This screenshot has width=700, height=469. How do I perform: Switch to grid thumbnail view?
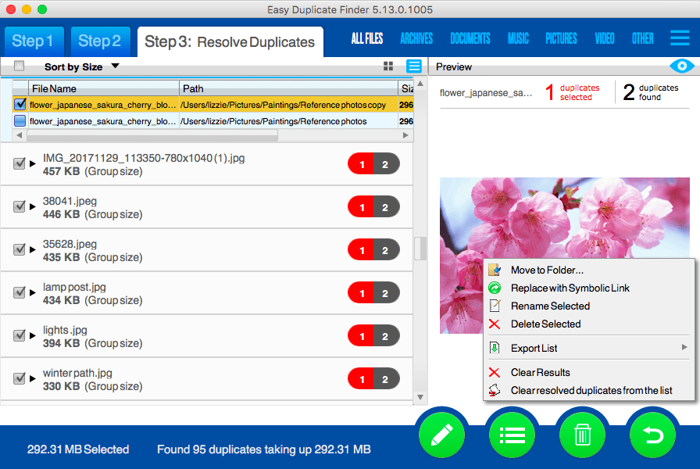pyautogui.click(x=388, y=66)
